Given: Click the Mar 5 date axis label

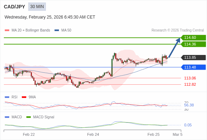Looking at the screenshot, I should point(178,134).
